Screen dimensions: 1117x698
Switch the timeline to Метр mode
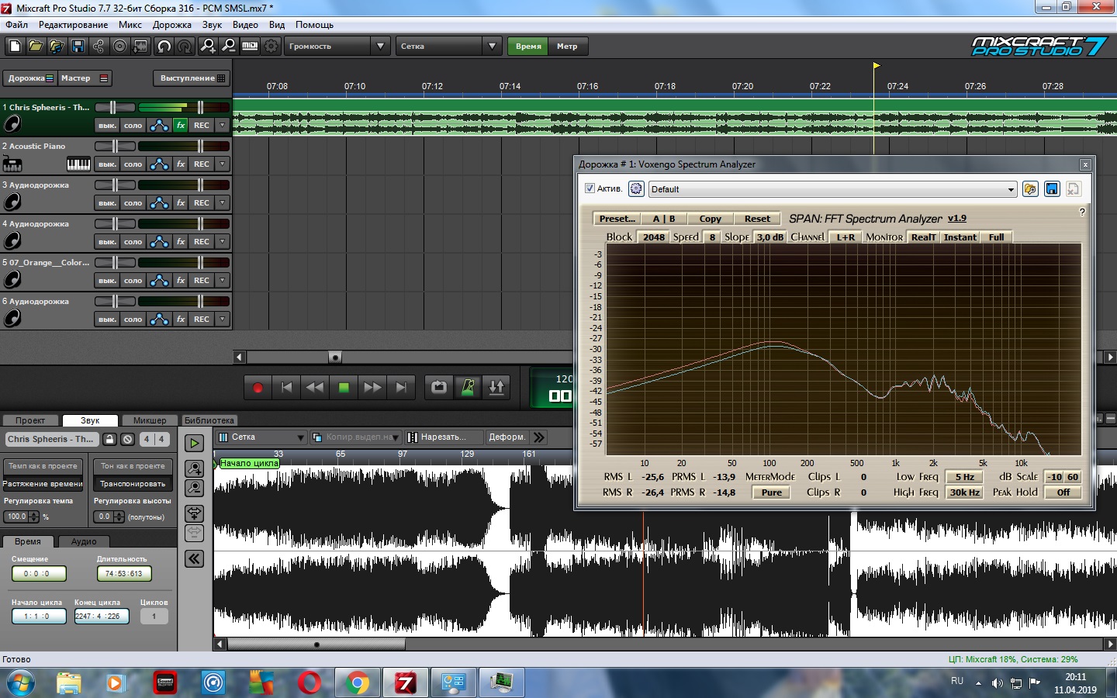point(567,47)
